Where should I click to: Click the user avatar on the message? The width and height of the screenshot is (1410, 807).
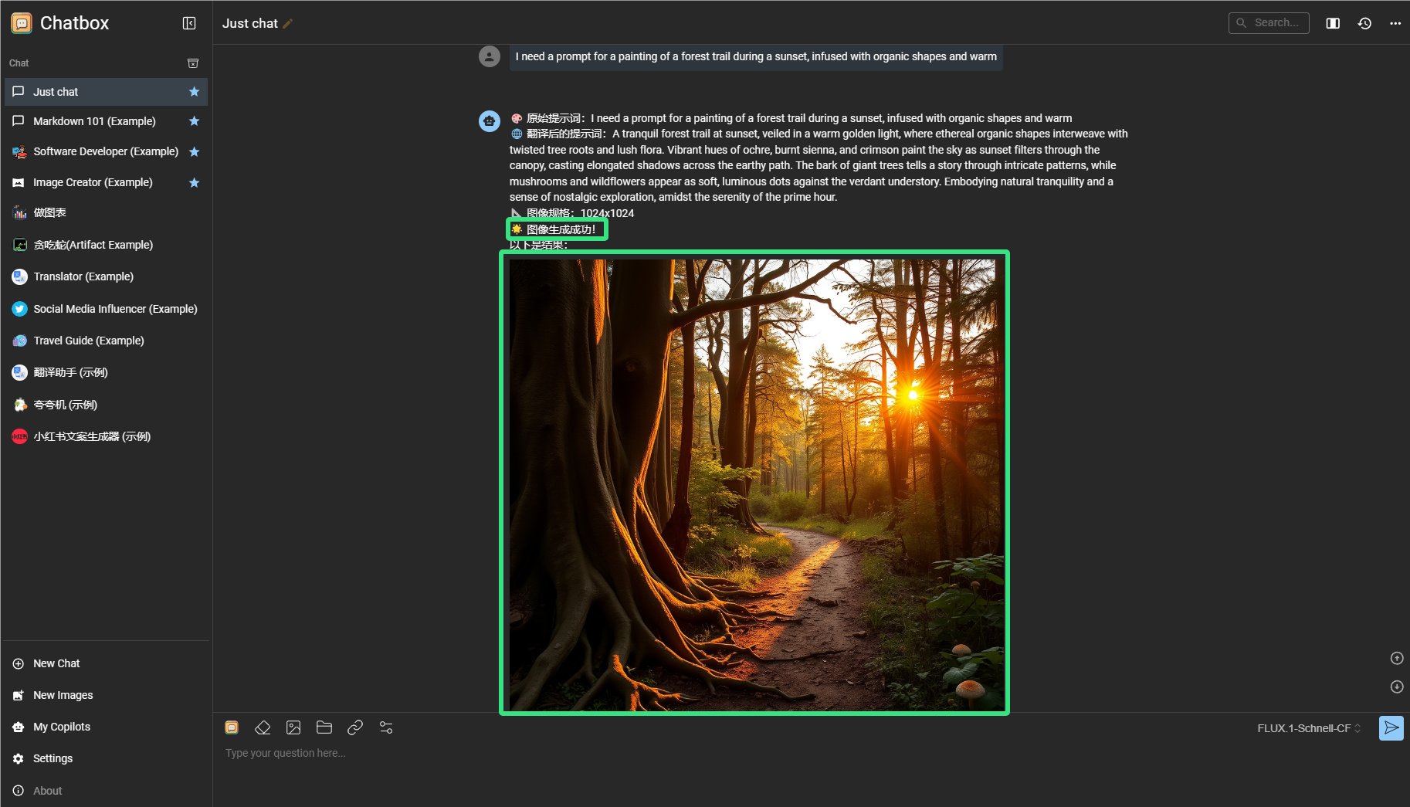click(x=490, y=56)
